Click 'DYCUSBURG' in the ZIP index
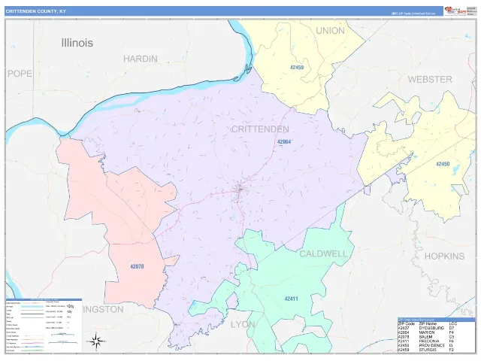 [431, 328]
